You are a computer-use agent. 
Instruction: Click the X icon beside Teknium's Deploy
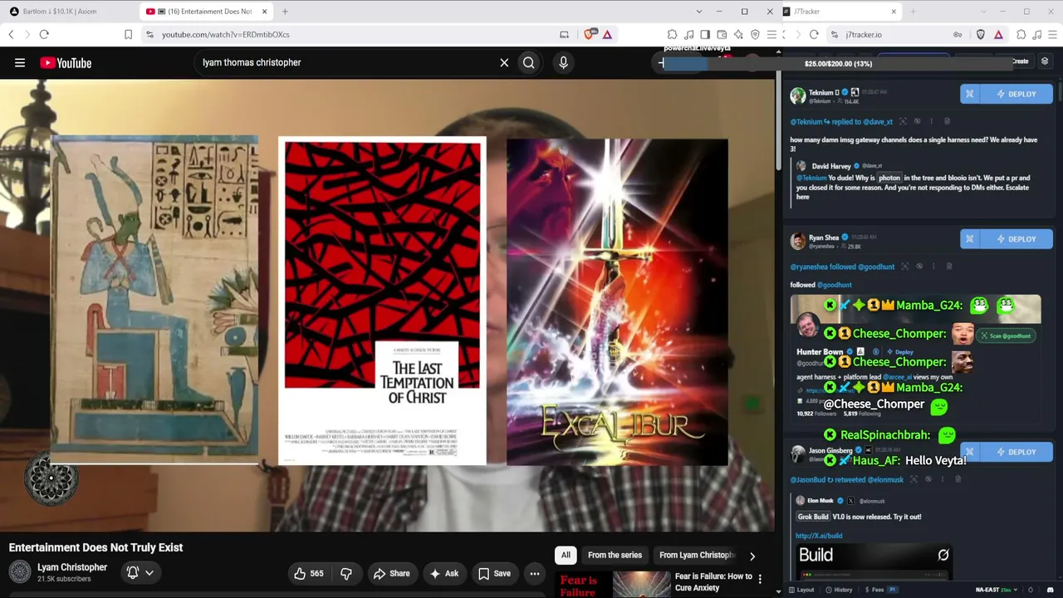(x=970, y=94)
